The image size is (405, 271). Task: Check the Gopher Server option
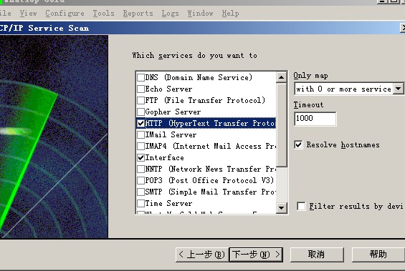tap(140, 112)
